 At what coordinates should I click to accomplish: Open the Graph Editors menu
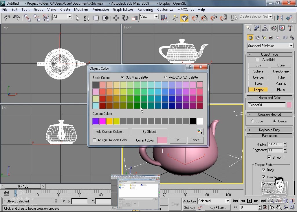click(x=123, y=10)
